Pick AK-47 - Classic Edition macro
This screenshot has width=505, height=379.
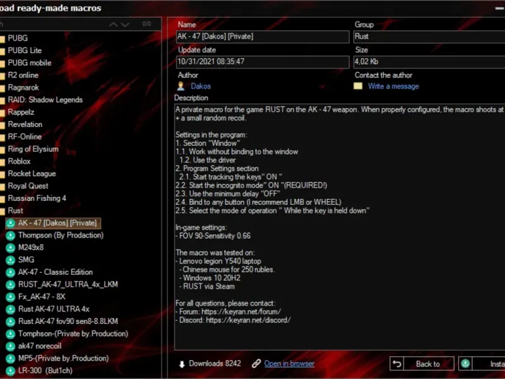coord(56,272)
